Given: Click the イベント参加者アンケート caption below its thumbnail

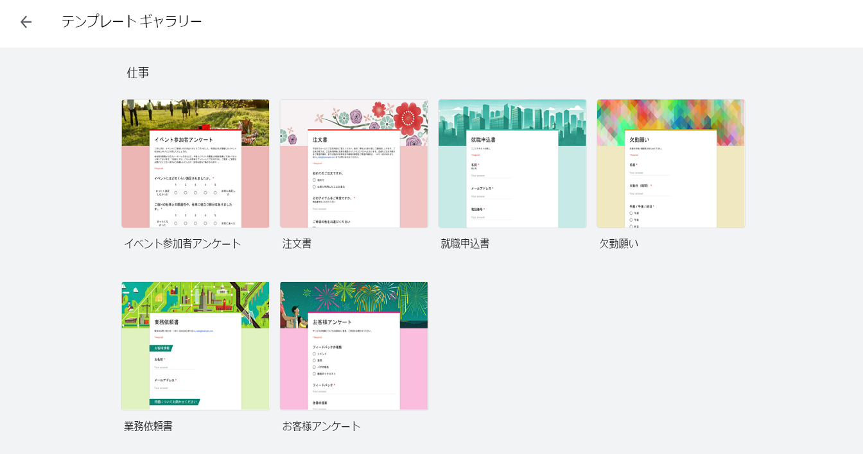Looking at the screenshot, I should tap(182, 244).
